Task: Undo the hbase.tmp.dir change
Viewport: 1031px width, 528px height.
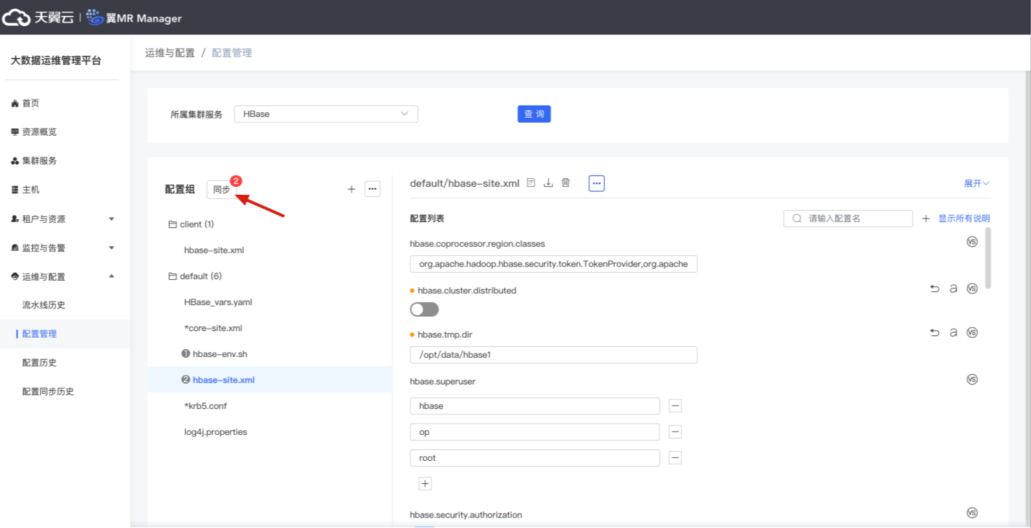Action: [935, 332]
